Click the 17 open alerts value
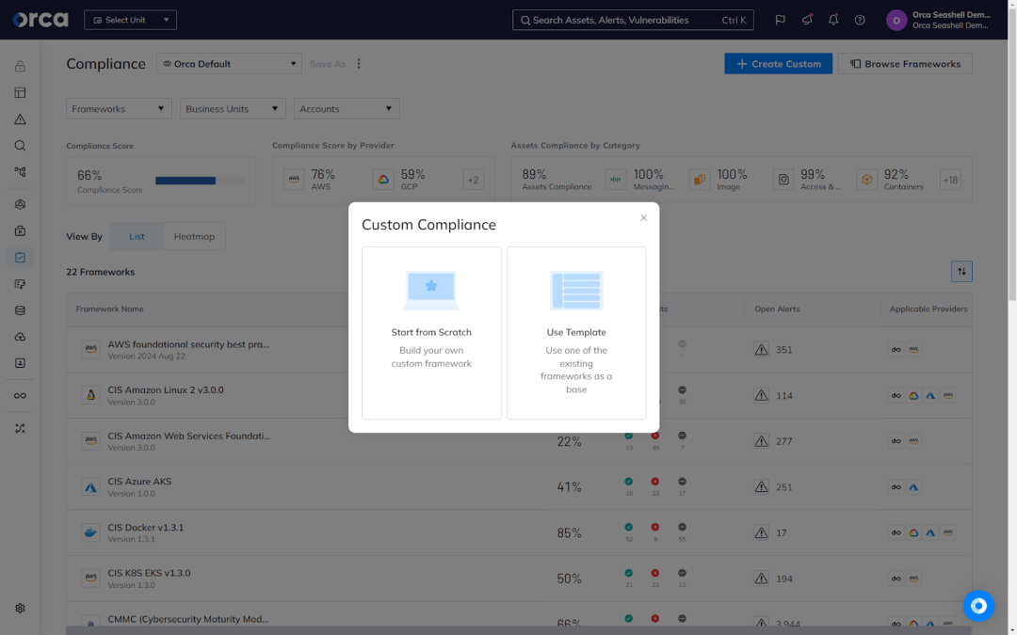Screen dimensions: 1017x635 [x=782, y=532]
